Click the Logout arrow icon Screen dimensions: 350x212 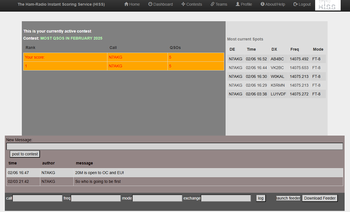pos(296,4)
